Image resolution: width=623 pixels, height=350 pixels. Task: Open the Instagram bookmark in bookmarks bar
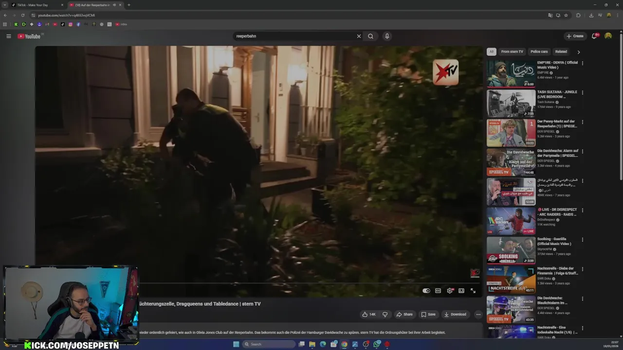point(71,24)
